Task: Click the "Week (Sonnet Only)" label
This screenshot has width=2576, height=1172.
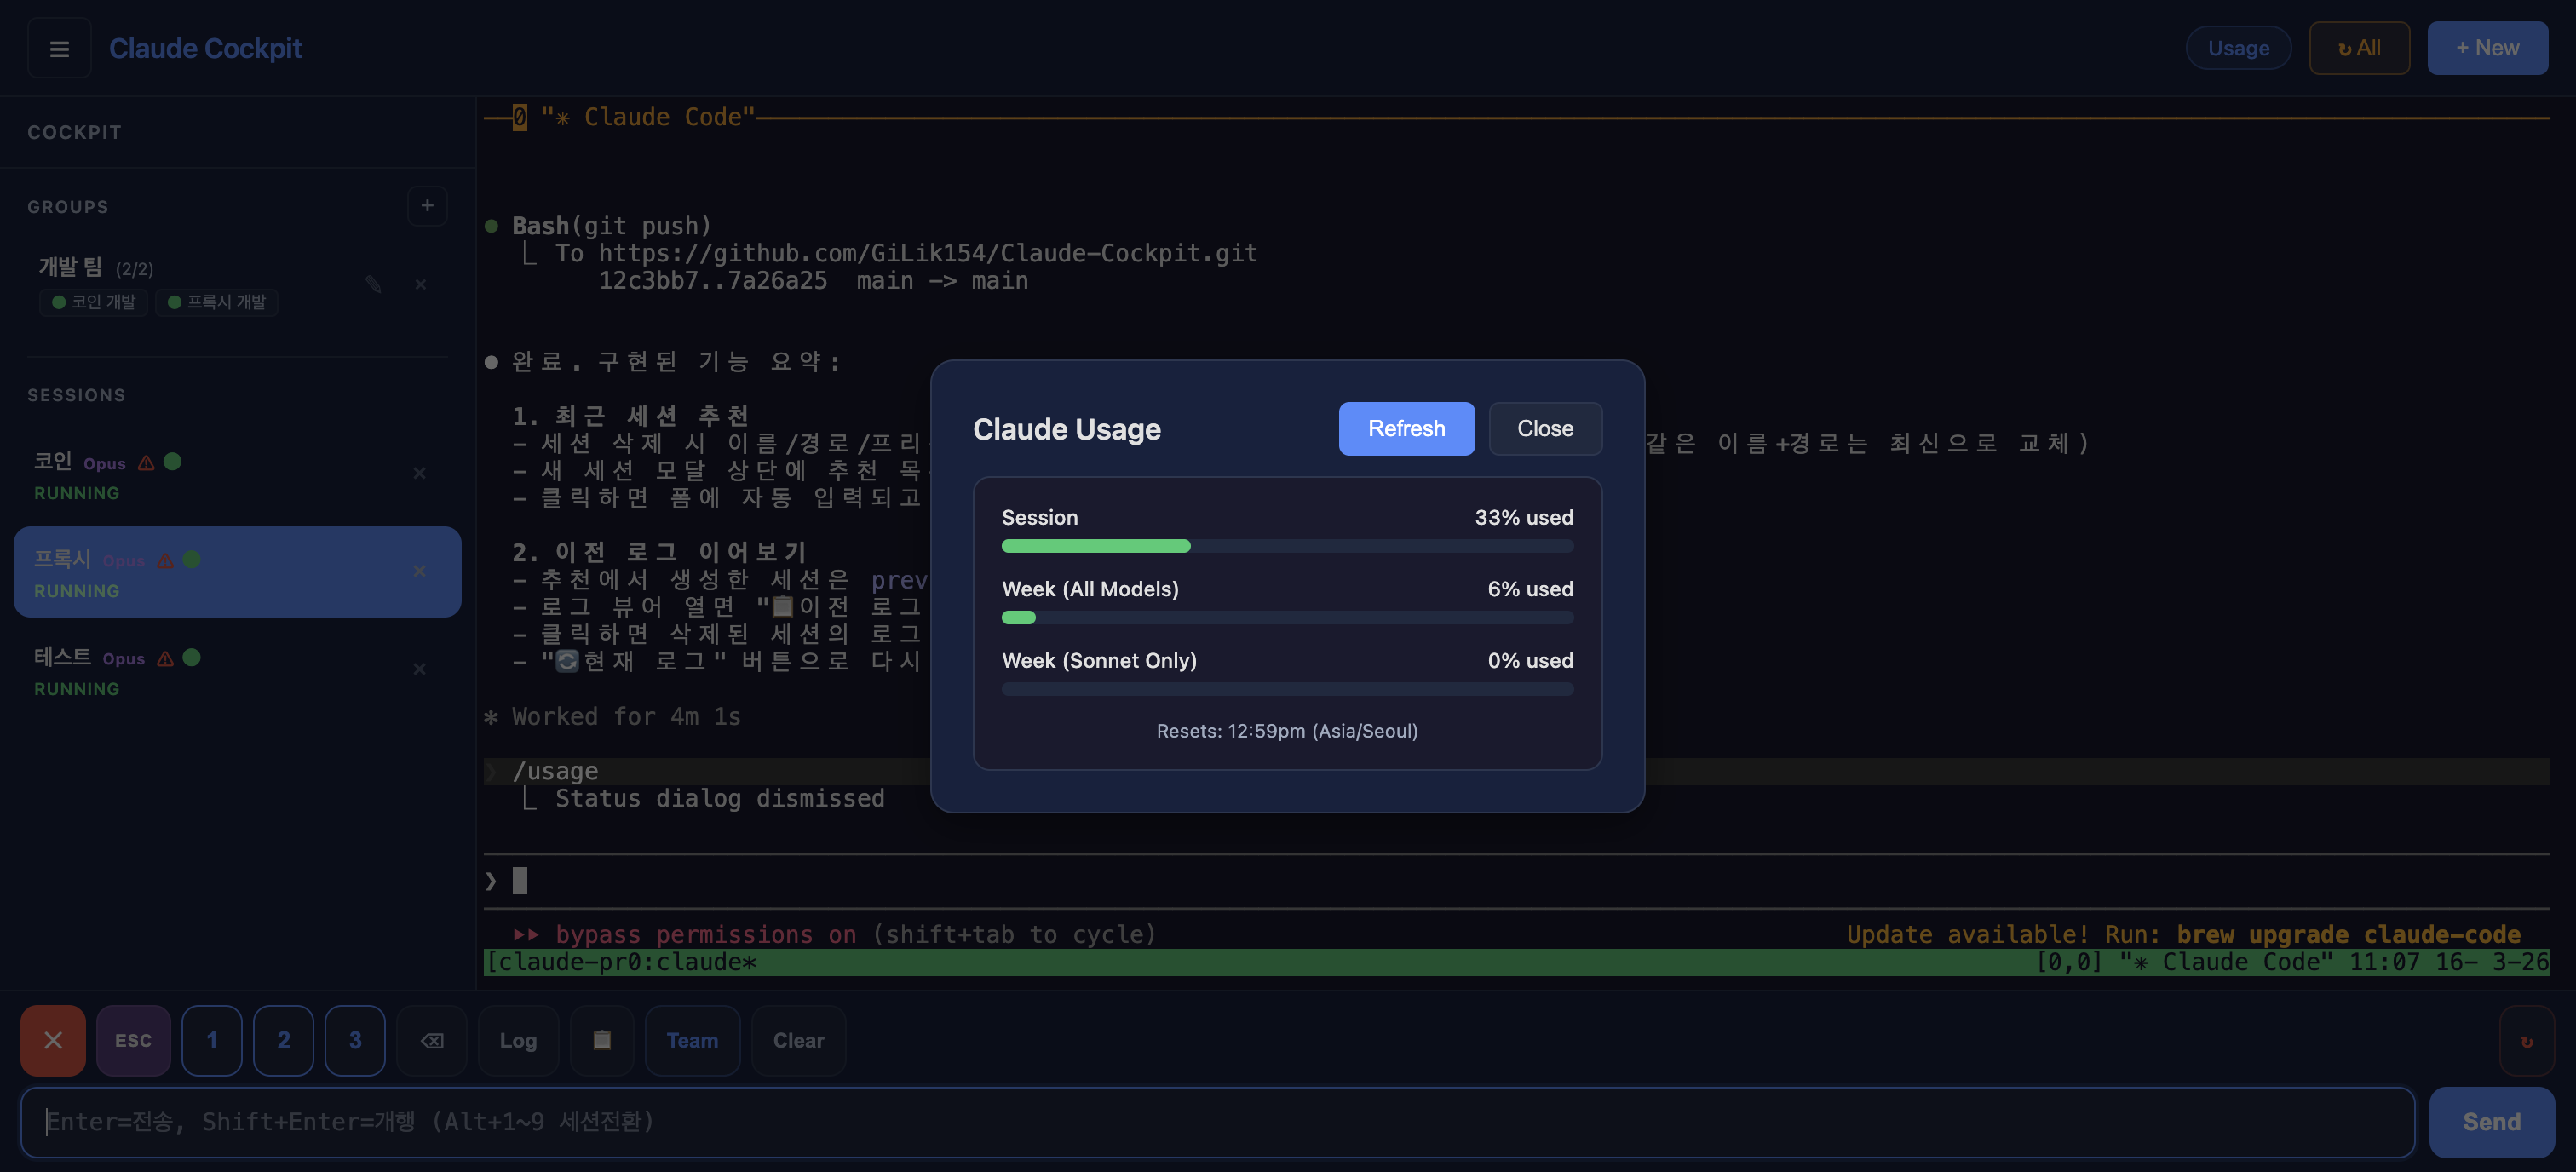Action: (1099, 660)
